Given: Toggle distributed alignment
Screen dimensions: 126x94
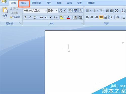Looking at the screenshot, I should click(106, 17).
